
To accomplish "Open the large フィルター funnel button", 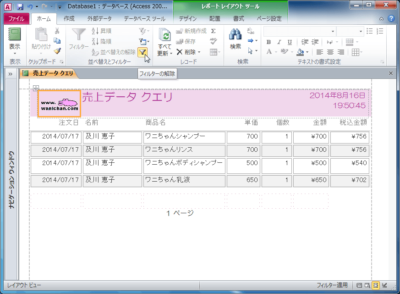I will [x=78, y=39].
